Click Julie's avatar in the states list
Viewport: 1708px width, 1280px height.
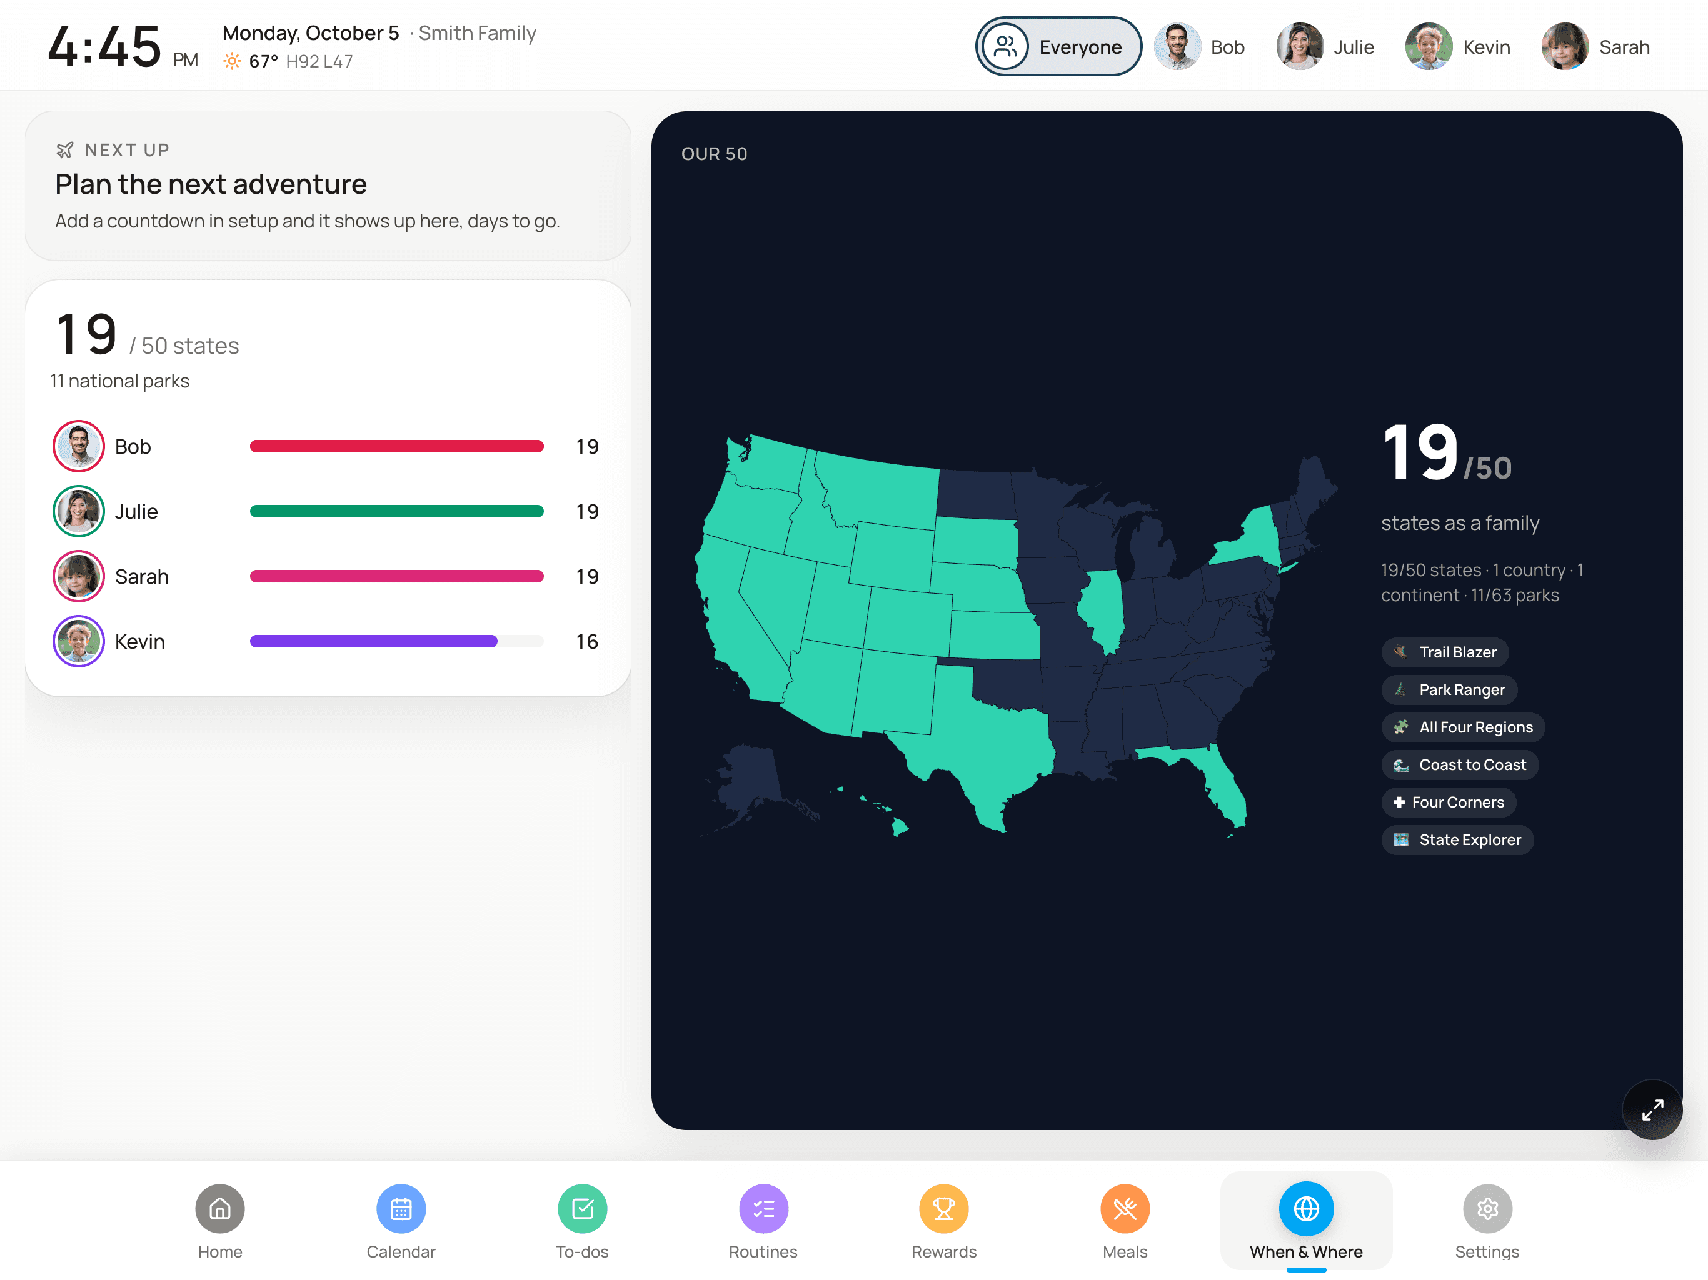(x=78, y=511)
